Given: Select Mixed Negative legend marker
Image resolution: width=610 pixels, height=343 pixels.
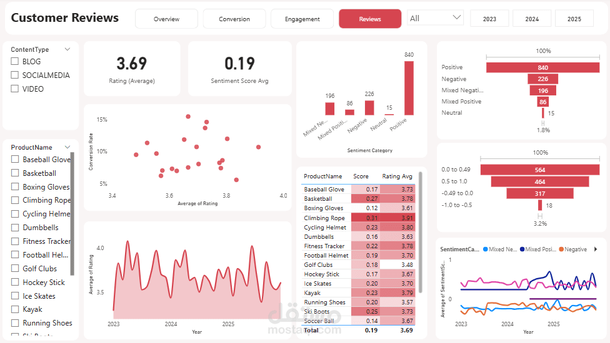Looking at the screenshot, I should pyautogui.click(x=485, y=249).
